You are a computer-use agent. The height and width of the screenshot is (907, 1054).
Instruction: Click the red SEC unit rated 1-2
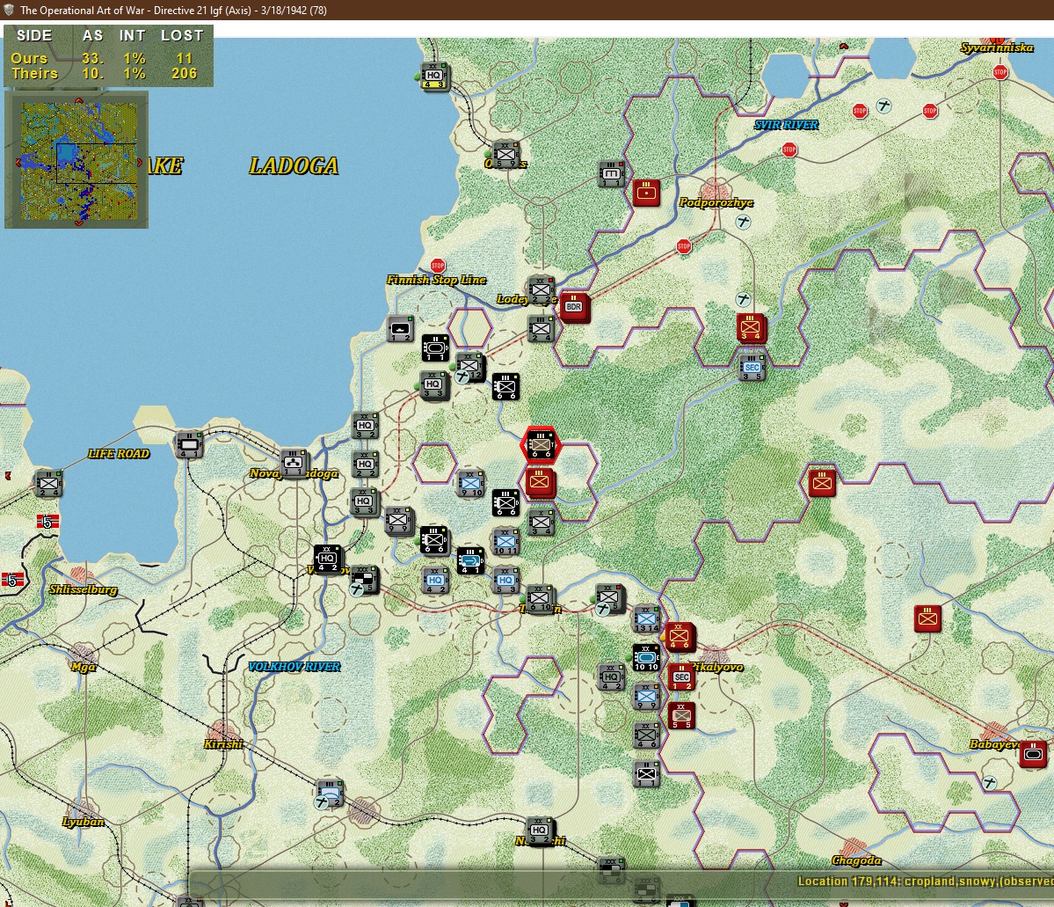point(681,678)
